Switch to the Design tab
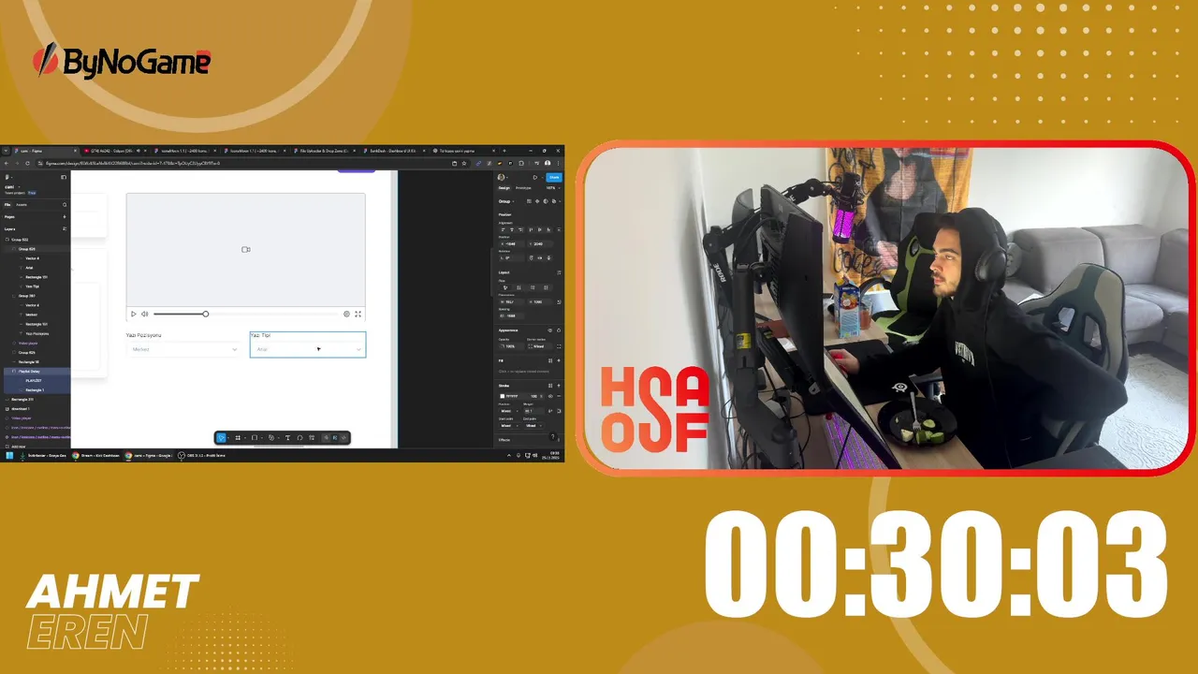The image size is (1198, 674). pyautogui.click(x=504, y=188)
